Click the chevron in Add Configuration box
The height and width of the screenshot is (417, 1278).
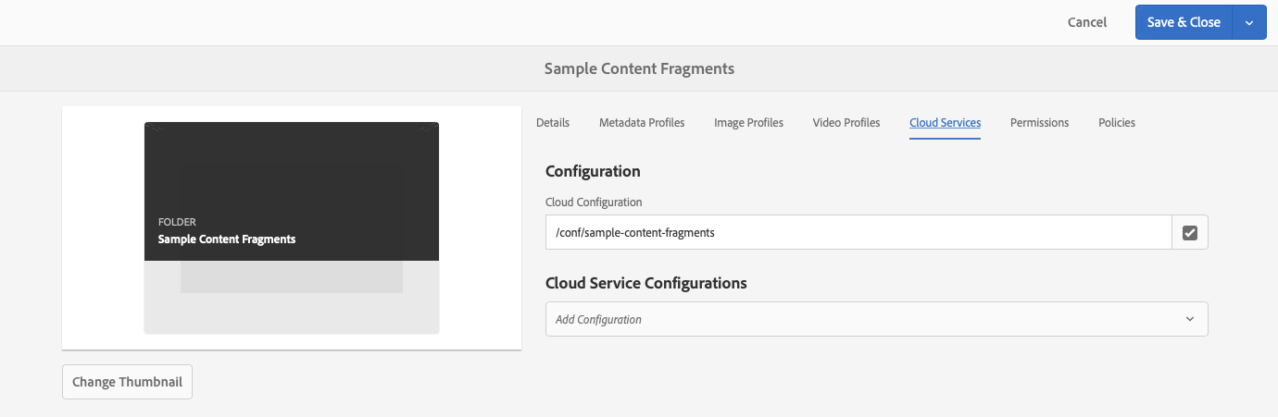(1190, 319)
